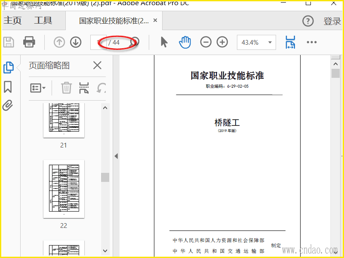Click the thumbnail panel scrollbar handle
Image resolution: width=344 pixels, height=258 pixels.
coord(105,177)
